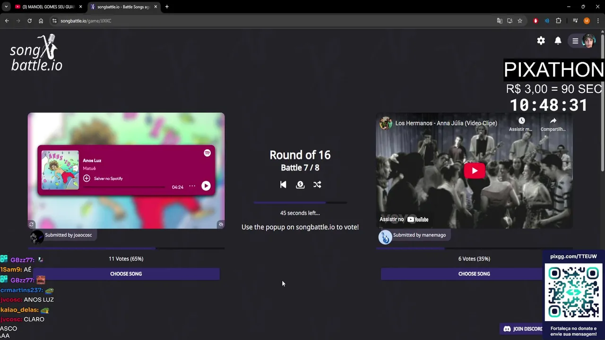Open the hamburger user menu
This screenshot has width=605, height=340.
point(575,41)
